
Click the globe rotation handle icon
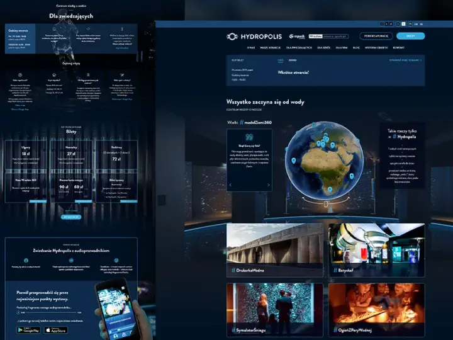326,204
